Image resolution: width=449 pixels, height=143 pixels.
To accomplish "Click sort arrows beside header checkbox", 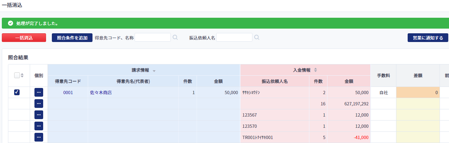I will click(22, 75).
